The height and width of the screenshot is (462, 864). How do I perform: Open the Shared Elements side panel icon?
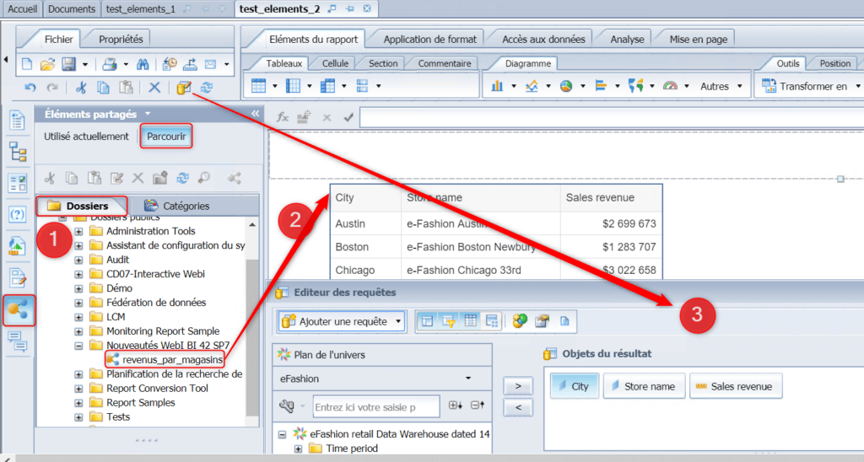tap(18, 309)
